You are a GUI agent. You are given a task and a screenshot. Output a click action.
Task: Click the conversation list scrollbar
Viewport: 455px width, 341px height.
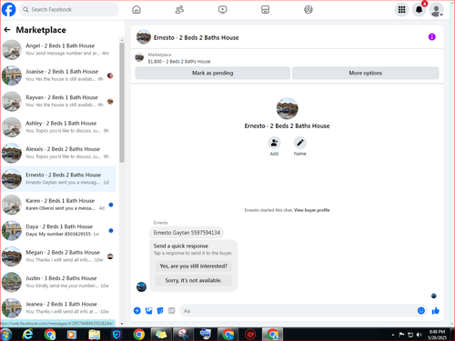tap(122, 103)
